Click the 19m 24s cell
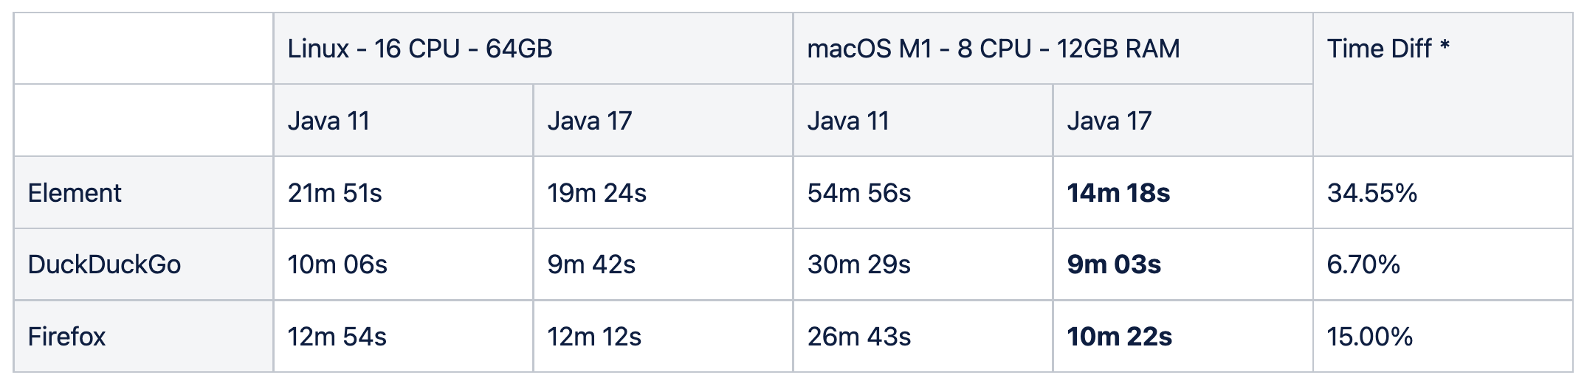Viewport: 1587px width, 386px height. pyautogui.click(x=663, y=193)
